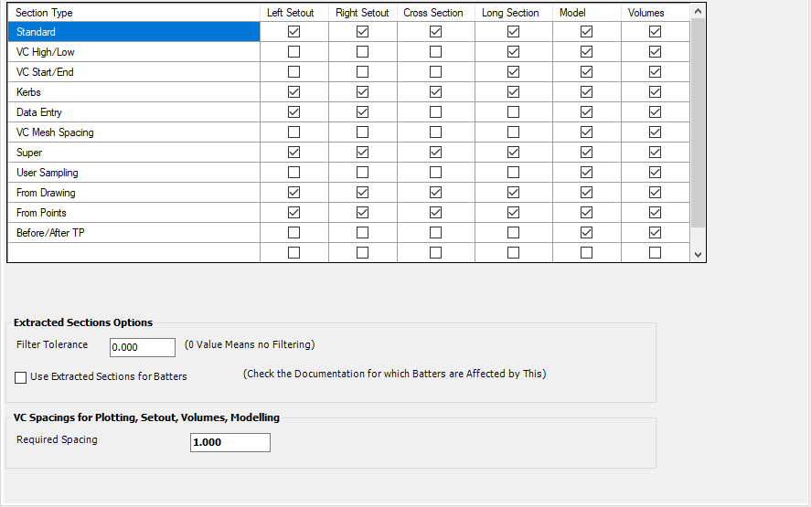Viewport: 811px width, 507px height.
Task: Uncheck Right Setout for Data Entry
Action: 363,112
